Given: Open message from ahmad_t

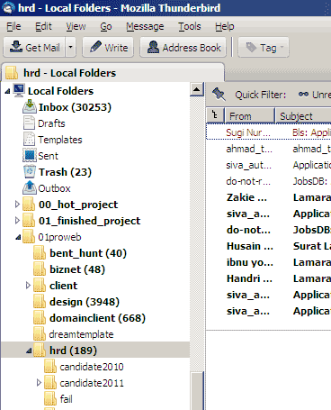Looking at the screenshot, I should (249, 149).
